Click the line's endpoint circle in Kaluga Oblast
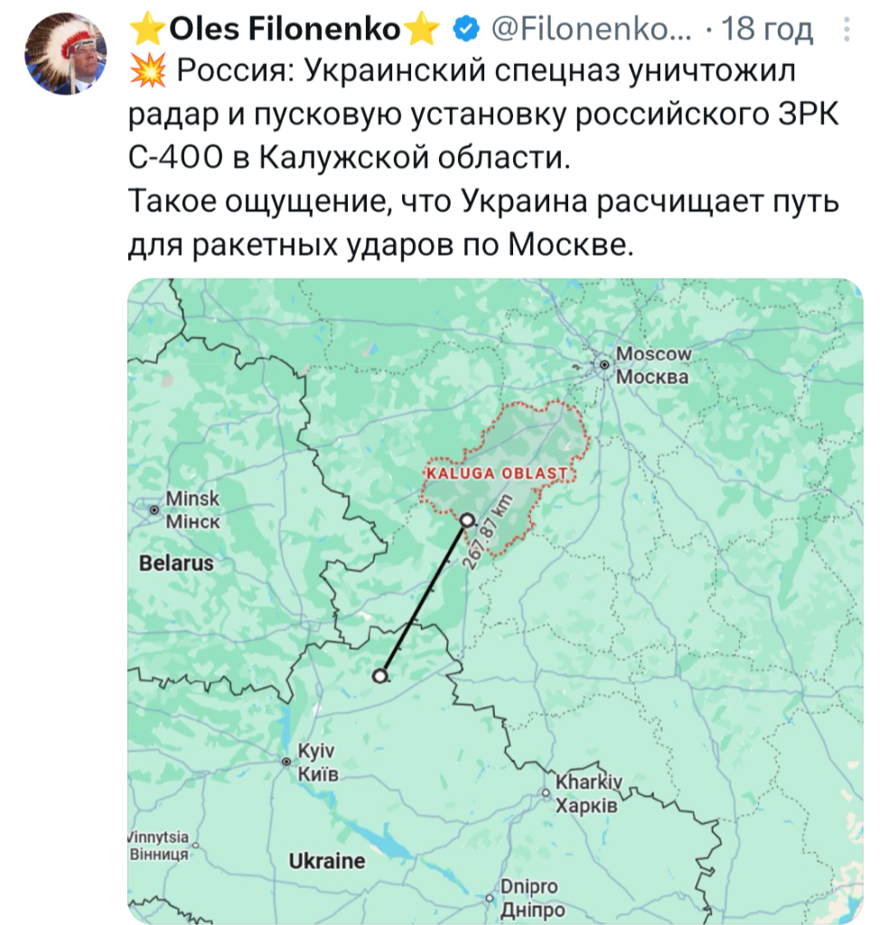 [466, 519]
